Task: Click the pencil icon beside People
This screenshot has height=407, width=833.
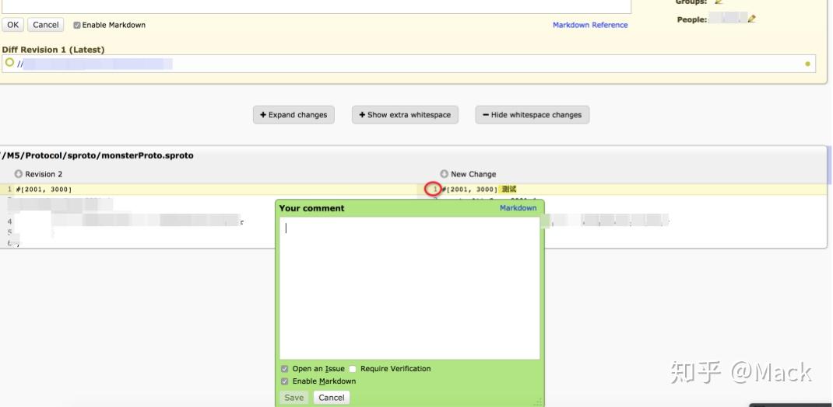Action: click(x=751, y=19)
